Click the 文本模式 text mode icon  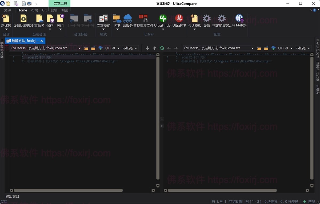[x=103, y=19]
